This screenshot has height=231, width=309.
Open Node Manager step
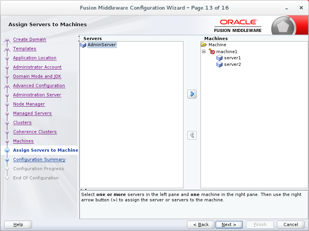click(29, 104)
